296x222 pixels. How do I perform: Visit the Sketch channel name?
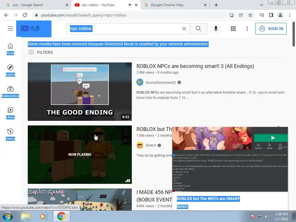[x=151, y=145]
